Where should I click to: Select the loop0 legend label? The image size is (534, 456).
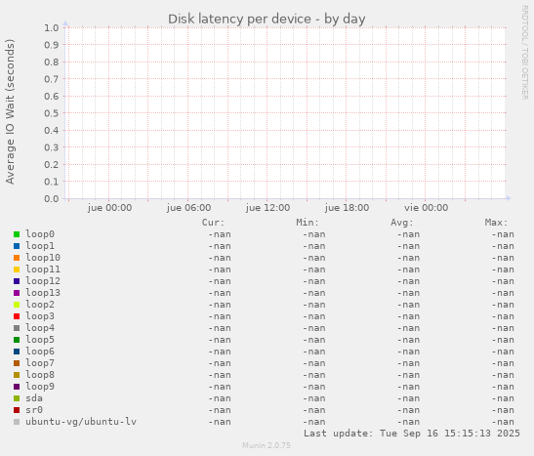click(x=40, y=234)
